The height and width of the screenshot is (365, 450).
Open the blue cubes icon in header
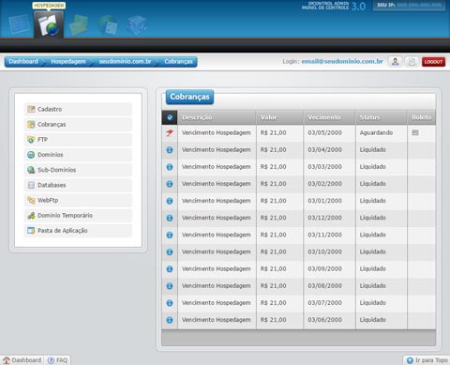(137, 25)
